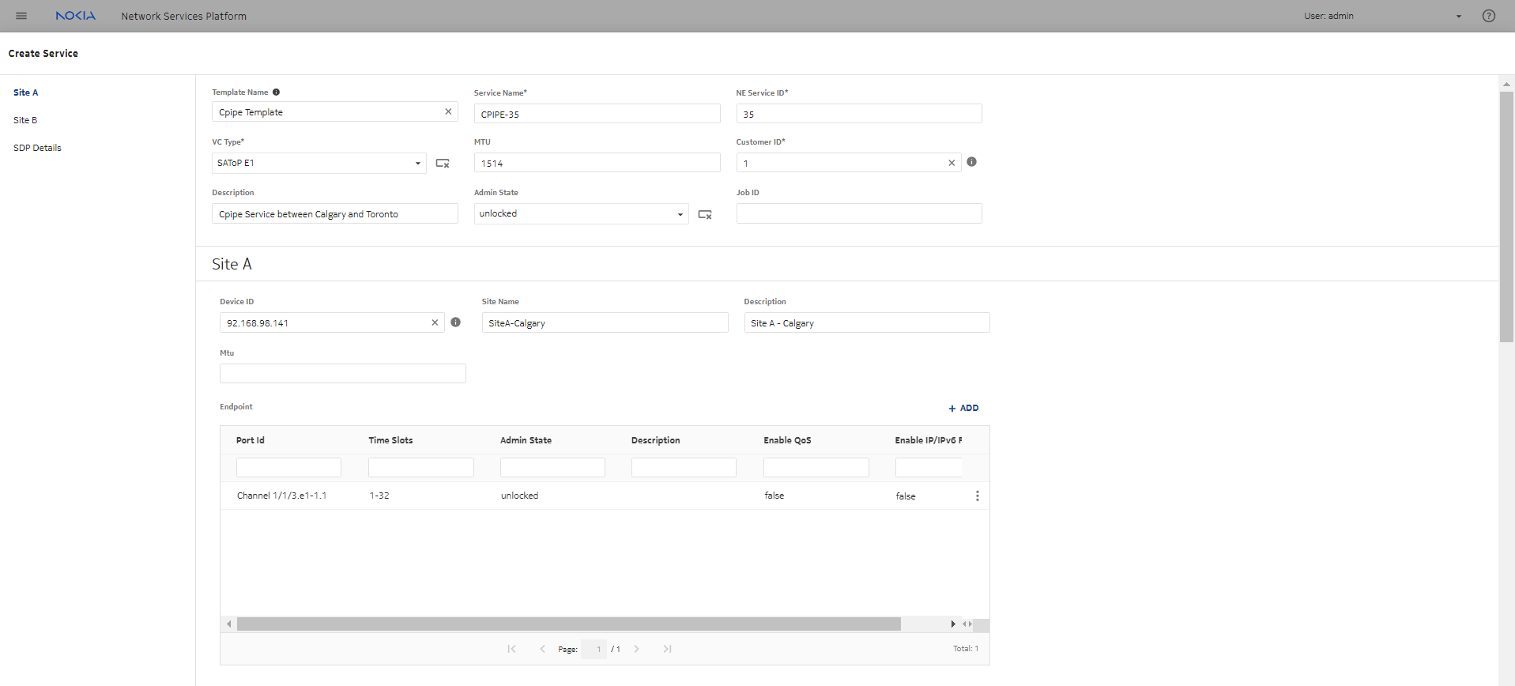Click the Customer ID info icon
This screenshot has height=686, width=1515.
tap(971, 162)
